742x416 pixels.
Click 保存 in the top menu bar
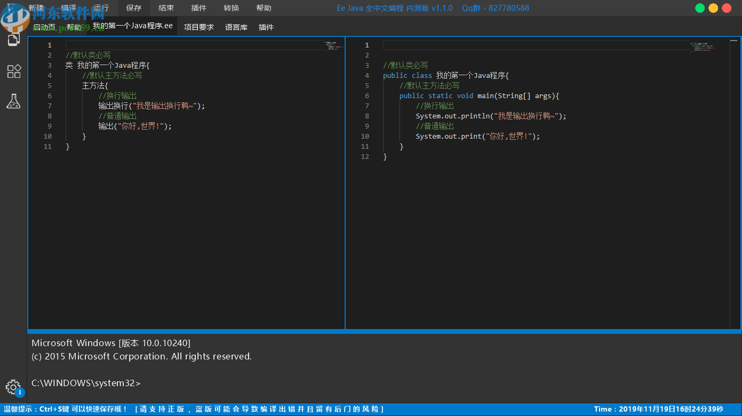tap(133, 8)
